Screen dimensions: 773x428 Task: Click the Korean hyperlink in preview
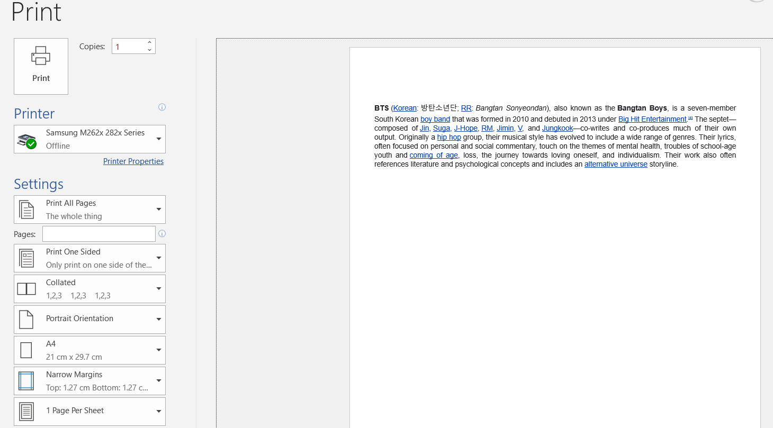click(x=405, y=108)
